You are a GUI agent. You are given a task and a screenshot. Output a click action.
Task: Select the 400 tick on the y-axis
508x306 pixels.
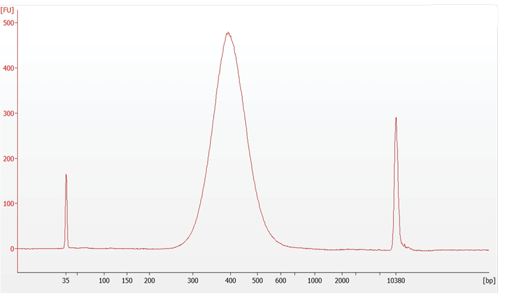tap(8, 68)
